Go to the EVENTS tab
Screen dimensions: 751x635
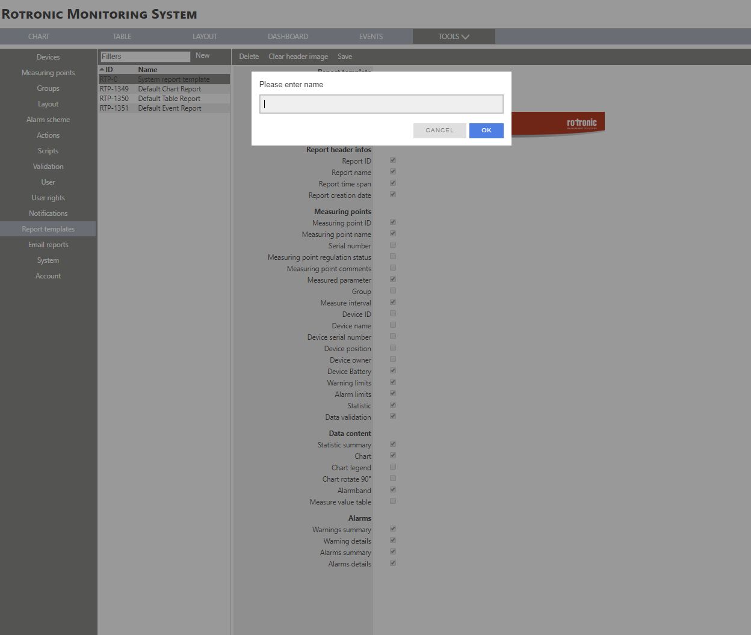pos(371,37)
